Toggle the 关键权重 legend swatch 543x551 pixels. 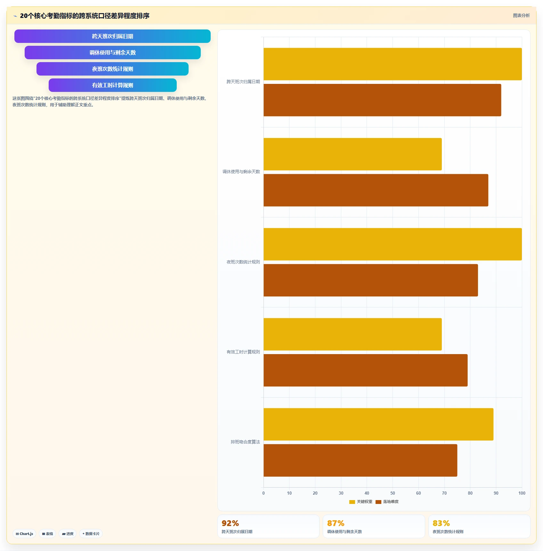[352, 502]
